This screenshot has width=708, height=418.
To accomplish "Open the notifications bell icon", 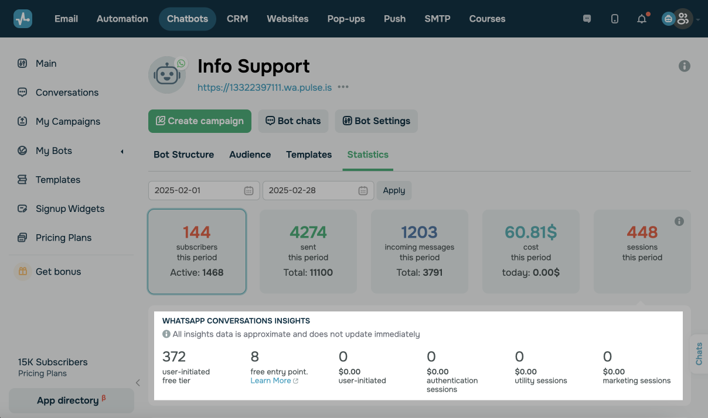I will (x=642, y=19).
